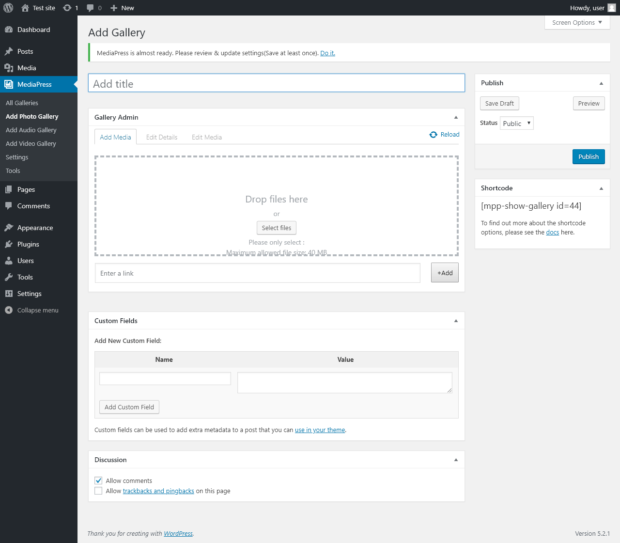The height and width of the screenshot is (543, 620).
Task: Open the Status Public dropdown
Action: point(517,123)
